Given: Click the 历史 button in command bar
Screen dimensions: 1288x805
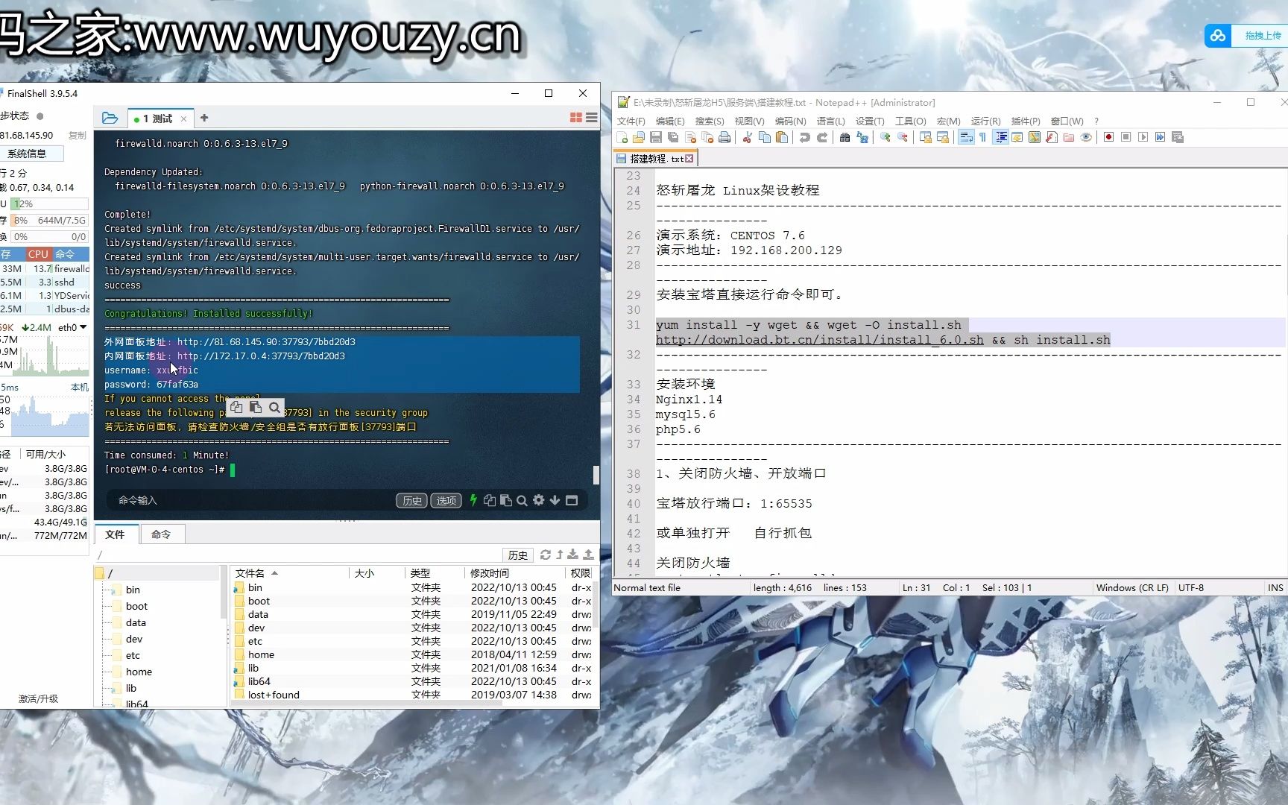Looking at the screenshot, I should 411,501.
